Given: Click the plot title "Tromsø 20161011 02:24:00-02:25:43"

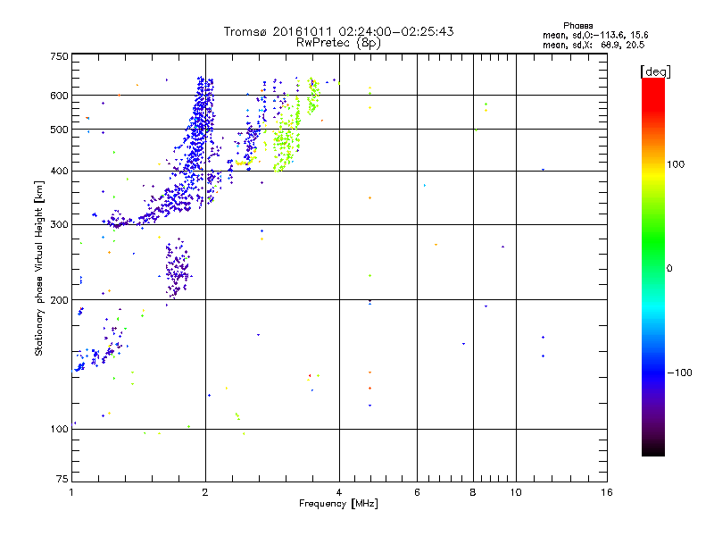Looking at the screenshot, I should pyautogui.click(x=338, y=31).
